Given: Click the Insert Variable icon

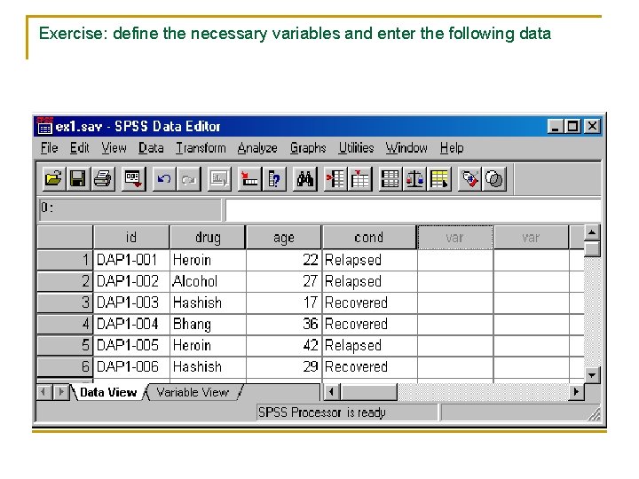Looking at the screenshot, I should click(x=359, y=178).
